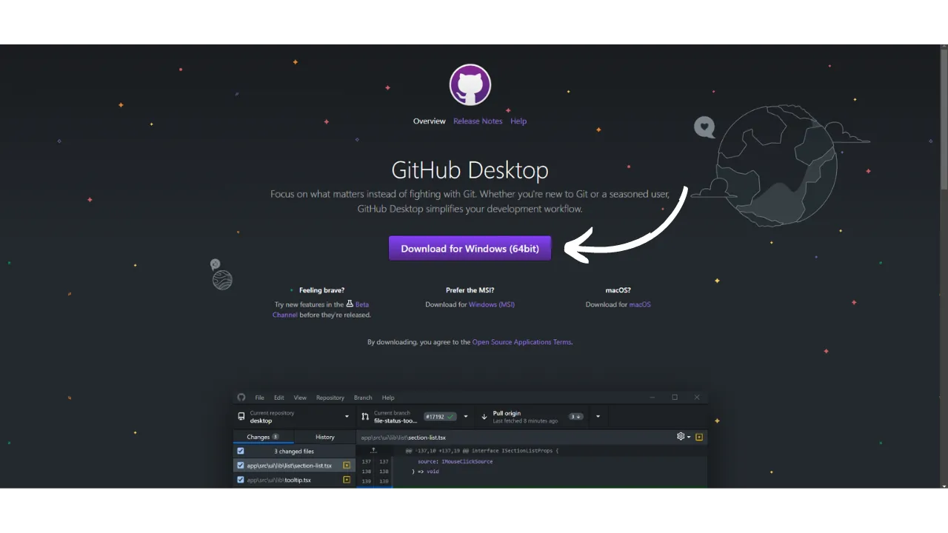Expand the Current repository dropdown arrow
This screenshot has width=948, height=533.
347,417
